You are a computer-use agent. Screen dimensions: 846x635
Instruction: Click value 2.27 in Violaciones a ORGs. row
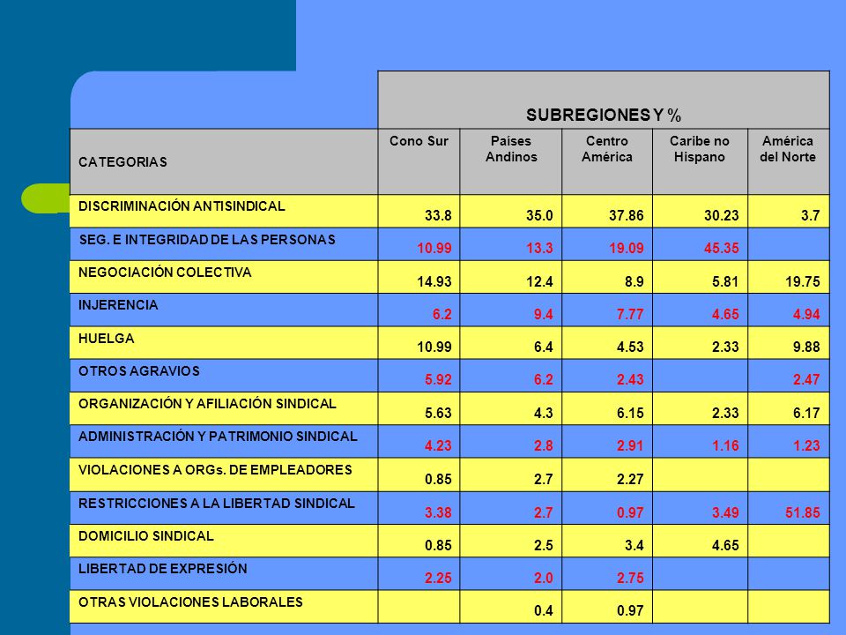pos(630,480)
